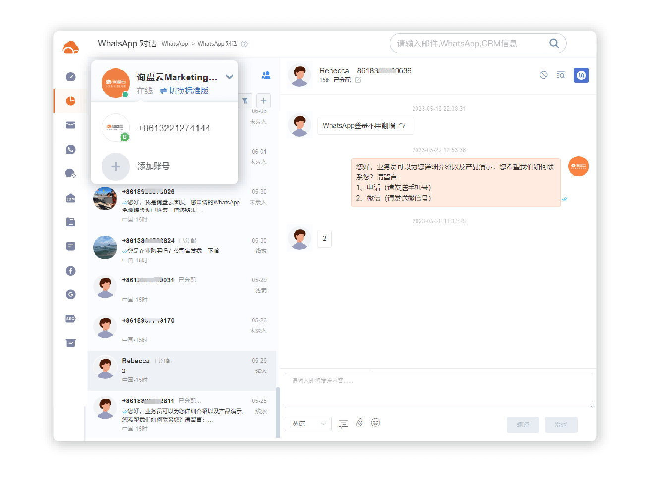This screenshot has width=651, height=478.
Task: Open the 英语 language dropdown
Action: [x=308, y=424]
